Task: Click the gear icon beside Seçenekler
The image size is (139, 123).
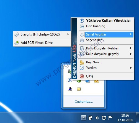Action: (x=82, y=40)
